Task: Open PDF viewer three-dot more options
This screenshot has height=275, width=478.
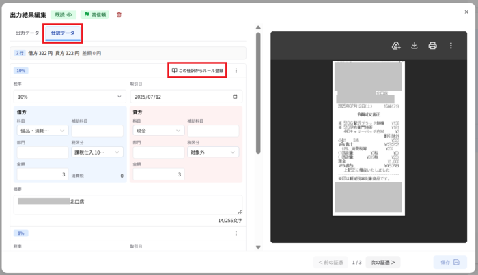Action: tap(451, 46)
